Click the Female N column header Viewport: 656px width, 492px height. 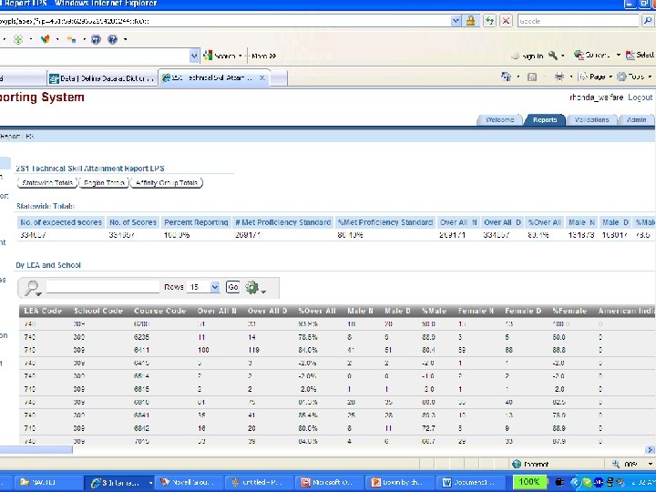[x=476, y=311]
